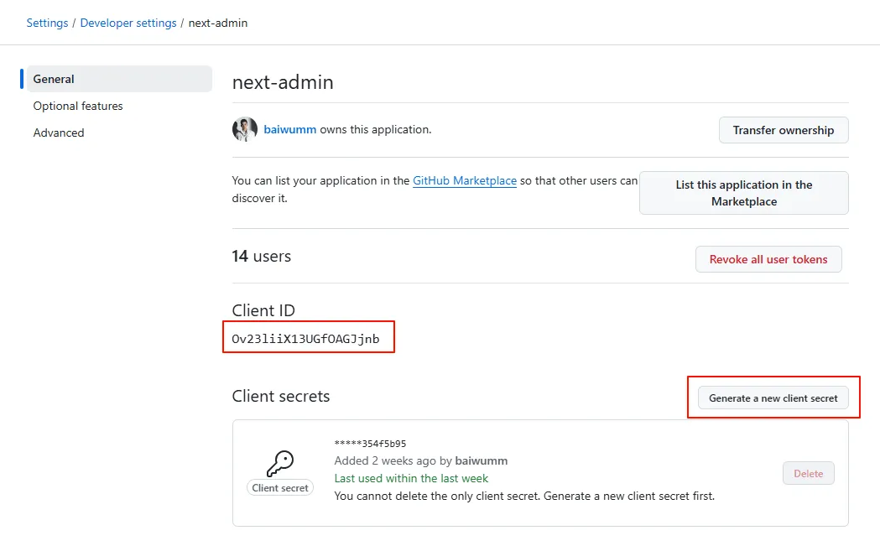Open Optional features in sidebar
Image resolution: width=880 pixels, height=546 pixels.
[78, 106]
